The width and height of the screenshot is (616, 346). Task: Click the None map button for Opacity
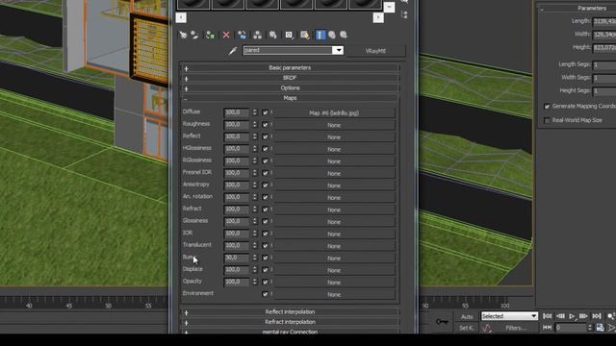pos(334,283)
